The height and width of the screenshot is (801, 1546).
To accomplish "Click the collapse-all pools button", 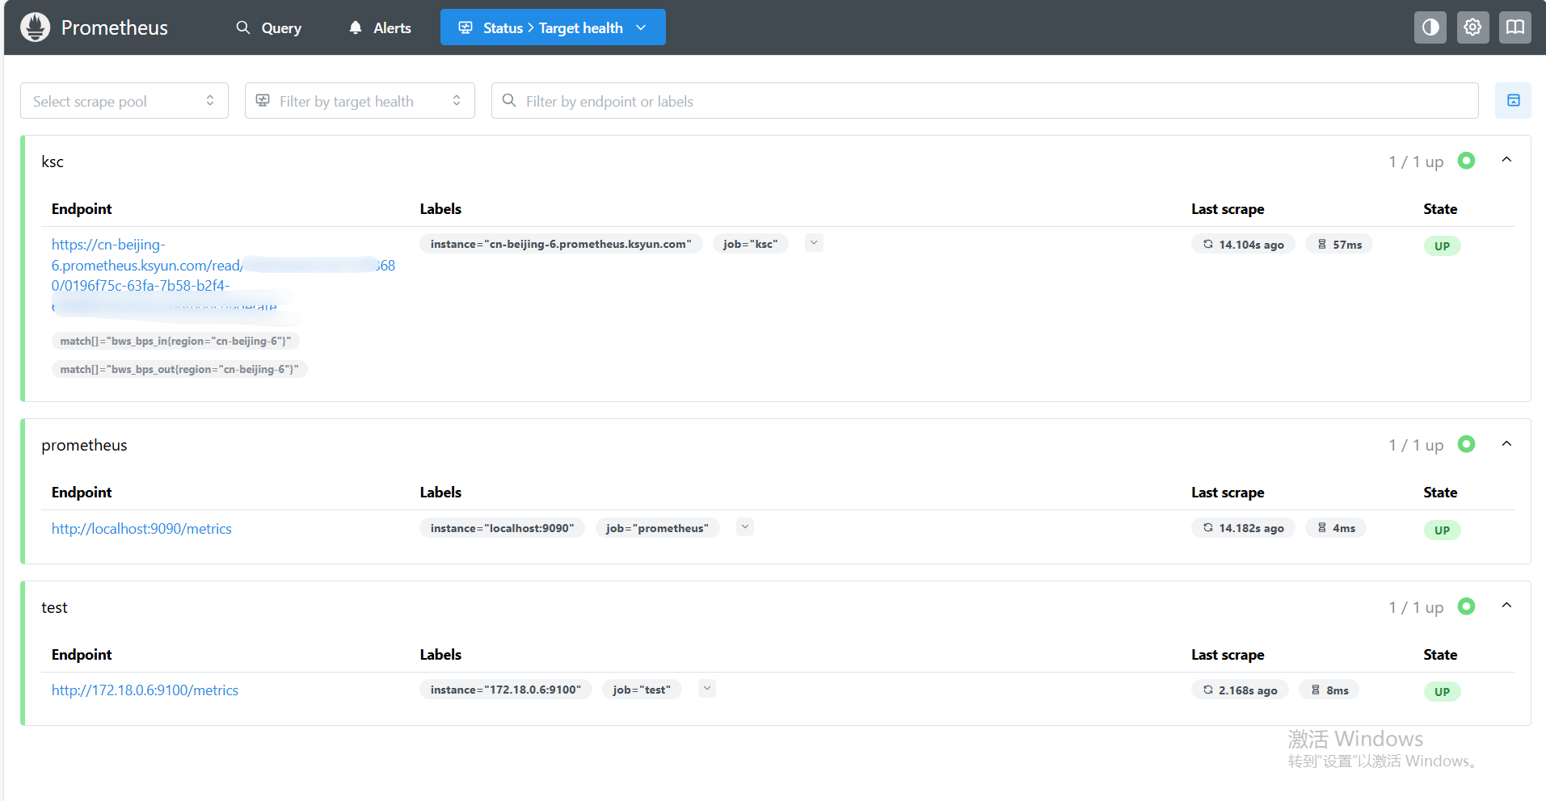I will (x=1513, y=101).
